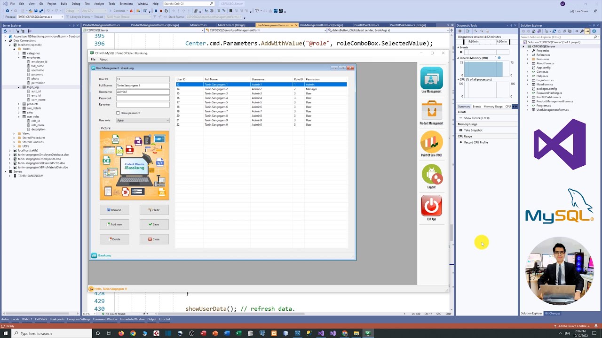Open About menu in POS app
This screenshot has width=602, height=338.
pyautogui.click(x=103, y=60)
